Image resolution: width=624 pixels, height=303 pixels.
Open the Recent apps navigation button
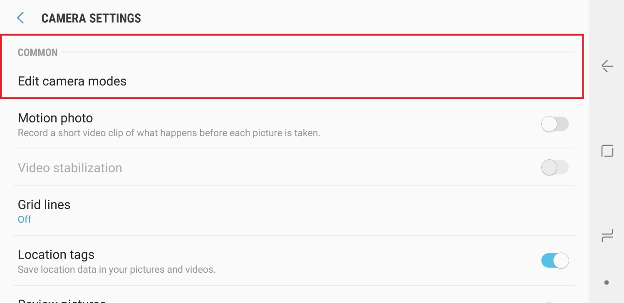tap(607, 237)
